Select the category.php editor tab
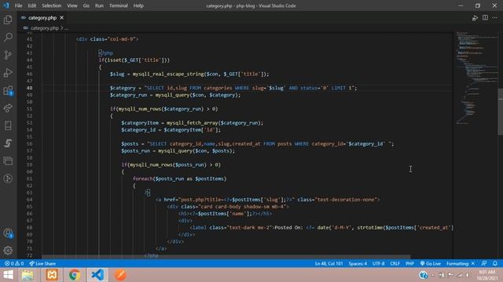Screen dimensions: 503x282 click(42, 17)
